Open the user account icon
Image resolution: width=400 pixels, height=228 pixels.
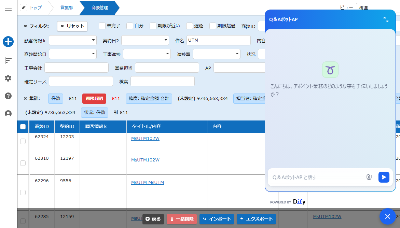click(x=8, y=114)
